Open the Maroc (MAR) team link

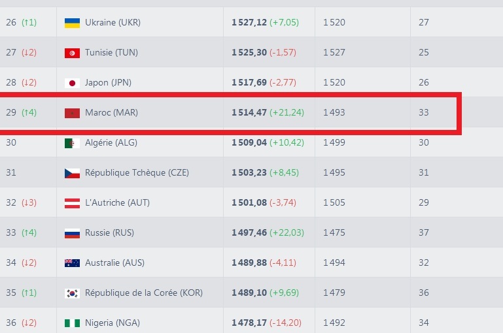coord(111,113)
